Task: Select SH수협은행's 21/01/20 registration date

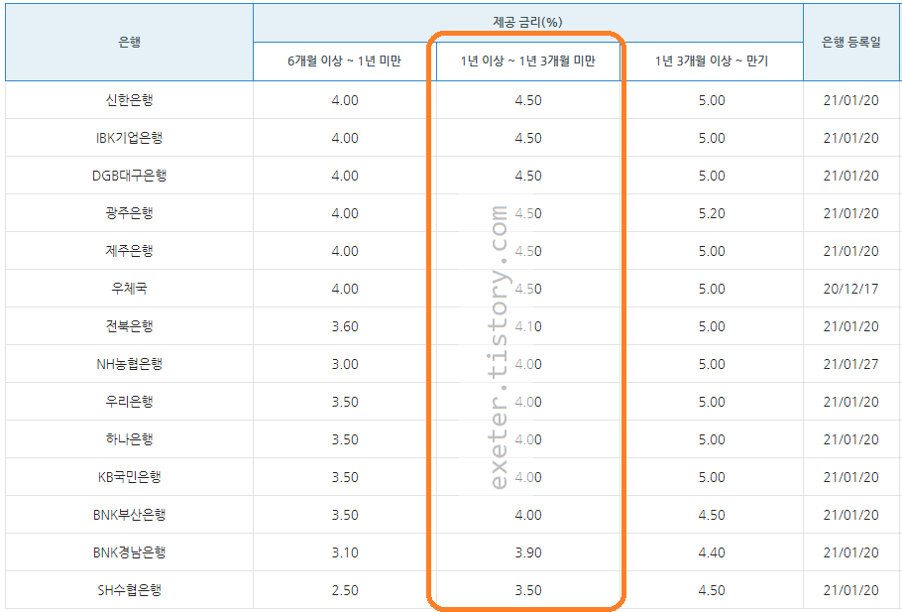Action: pos(850,590)
